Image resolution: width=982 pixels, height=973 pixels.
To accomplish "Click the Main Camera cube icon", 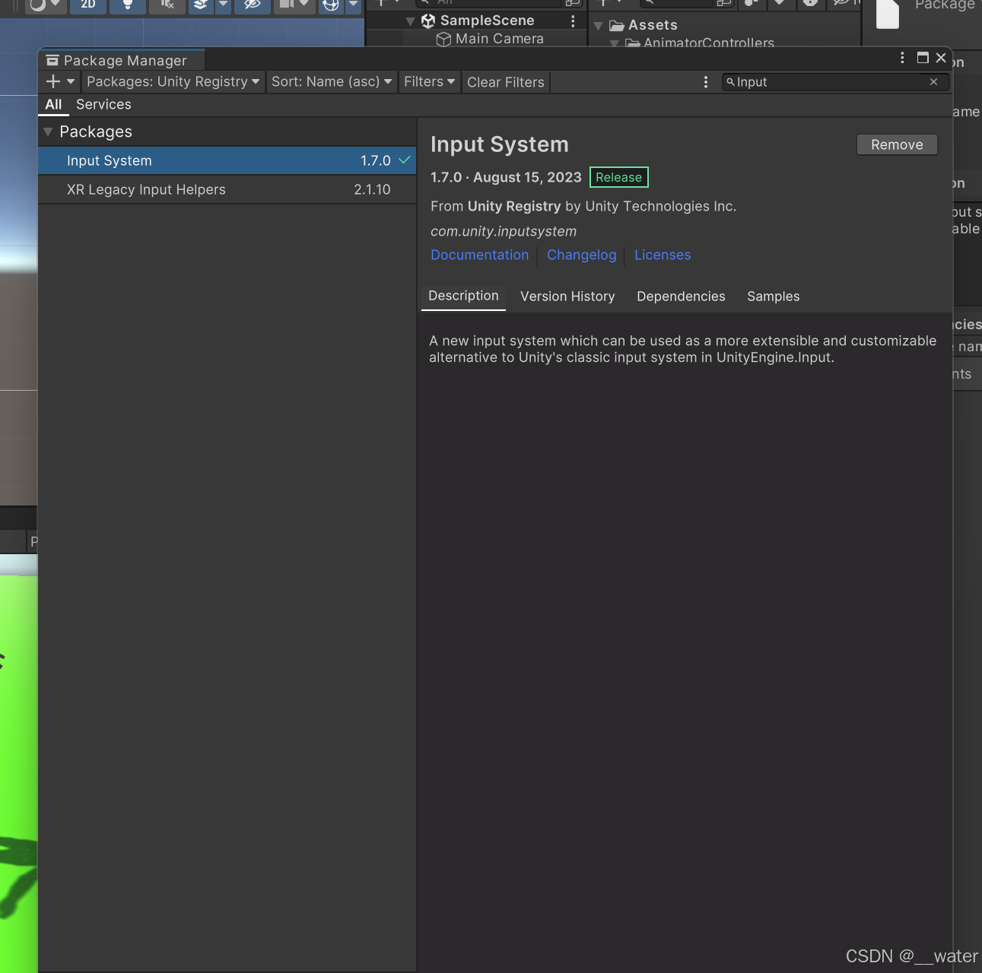I will (443, 40).
